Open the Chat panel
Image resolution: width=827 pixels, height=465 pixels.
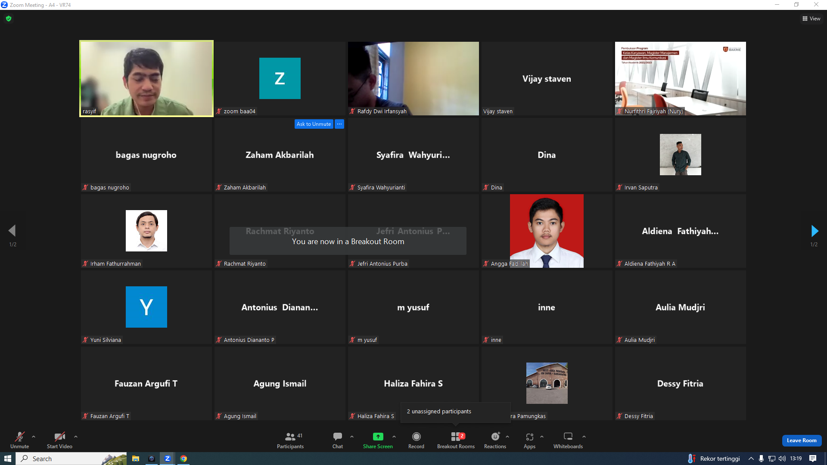[x=338, y=440]
